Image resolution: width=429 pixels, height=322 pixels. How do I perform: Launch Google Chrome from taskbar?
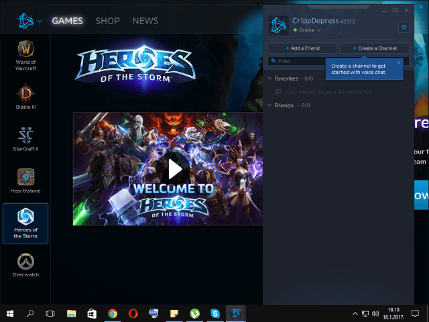[x=113, y=313]
